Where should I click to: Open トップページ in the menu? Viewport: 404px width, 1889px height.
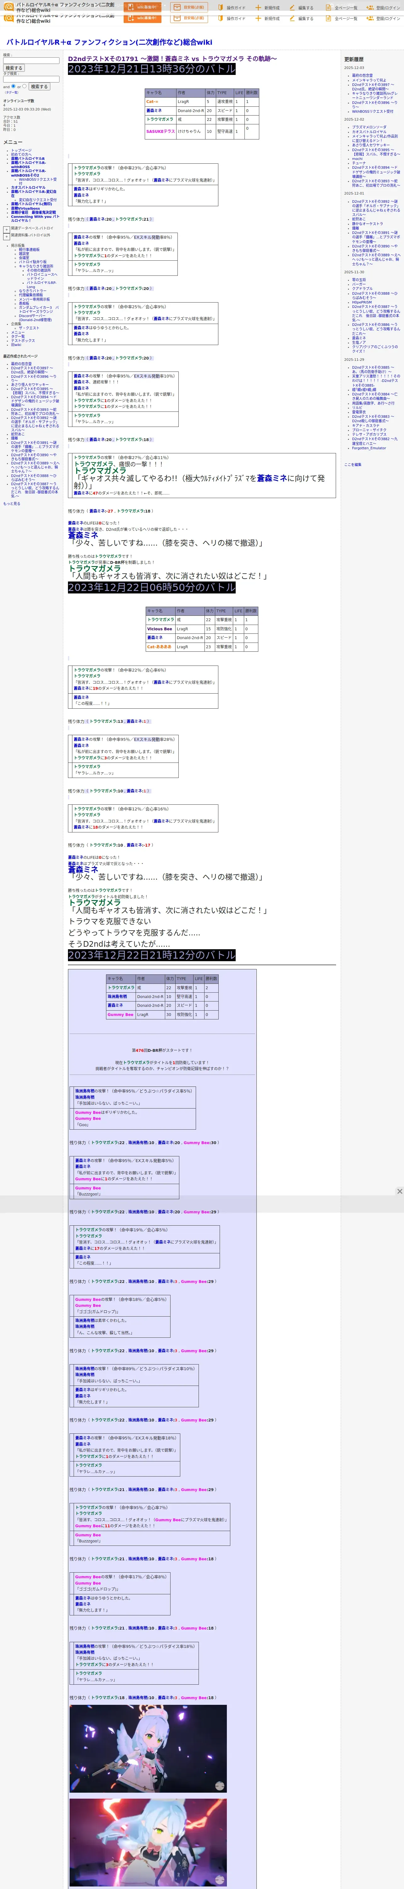coord(21,150)
